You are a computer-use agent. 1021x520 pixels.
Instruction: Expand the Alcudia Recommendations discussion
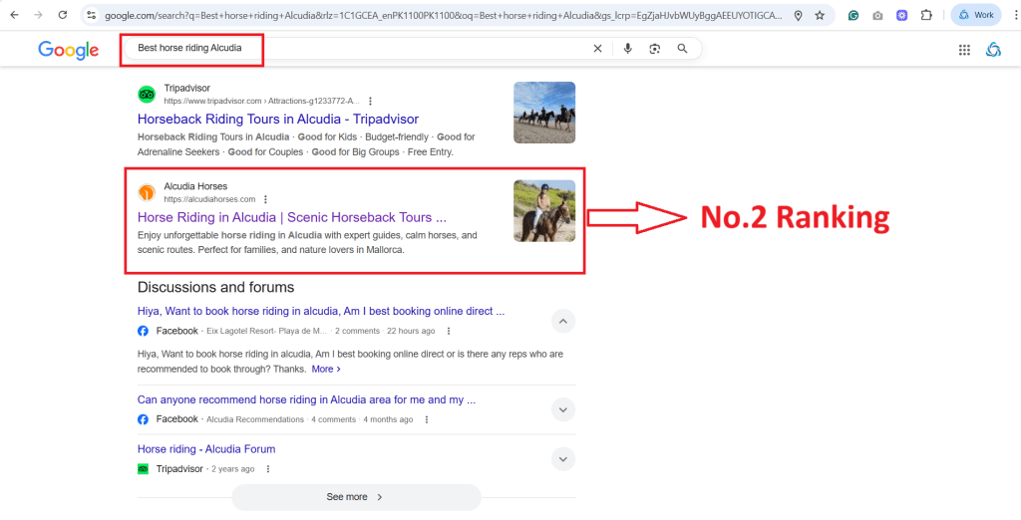563,409
